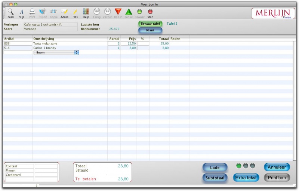Click the empty Artikel field in third row
This screenshot has width=299, height=191.
coord(18,53)
